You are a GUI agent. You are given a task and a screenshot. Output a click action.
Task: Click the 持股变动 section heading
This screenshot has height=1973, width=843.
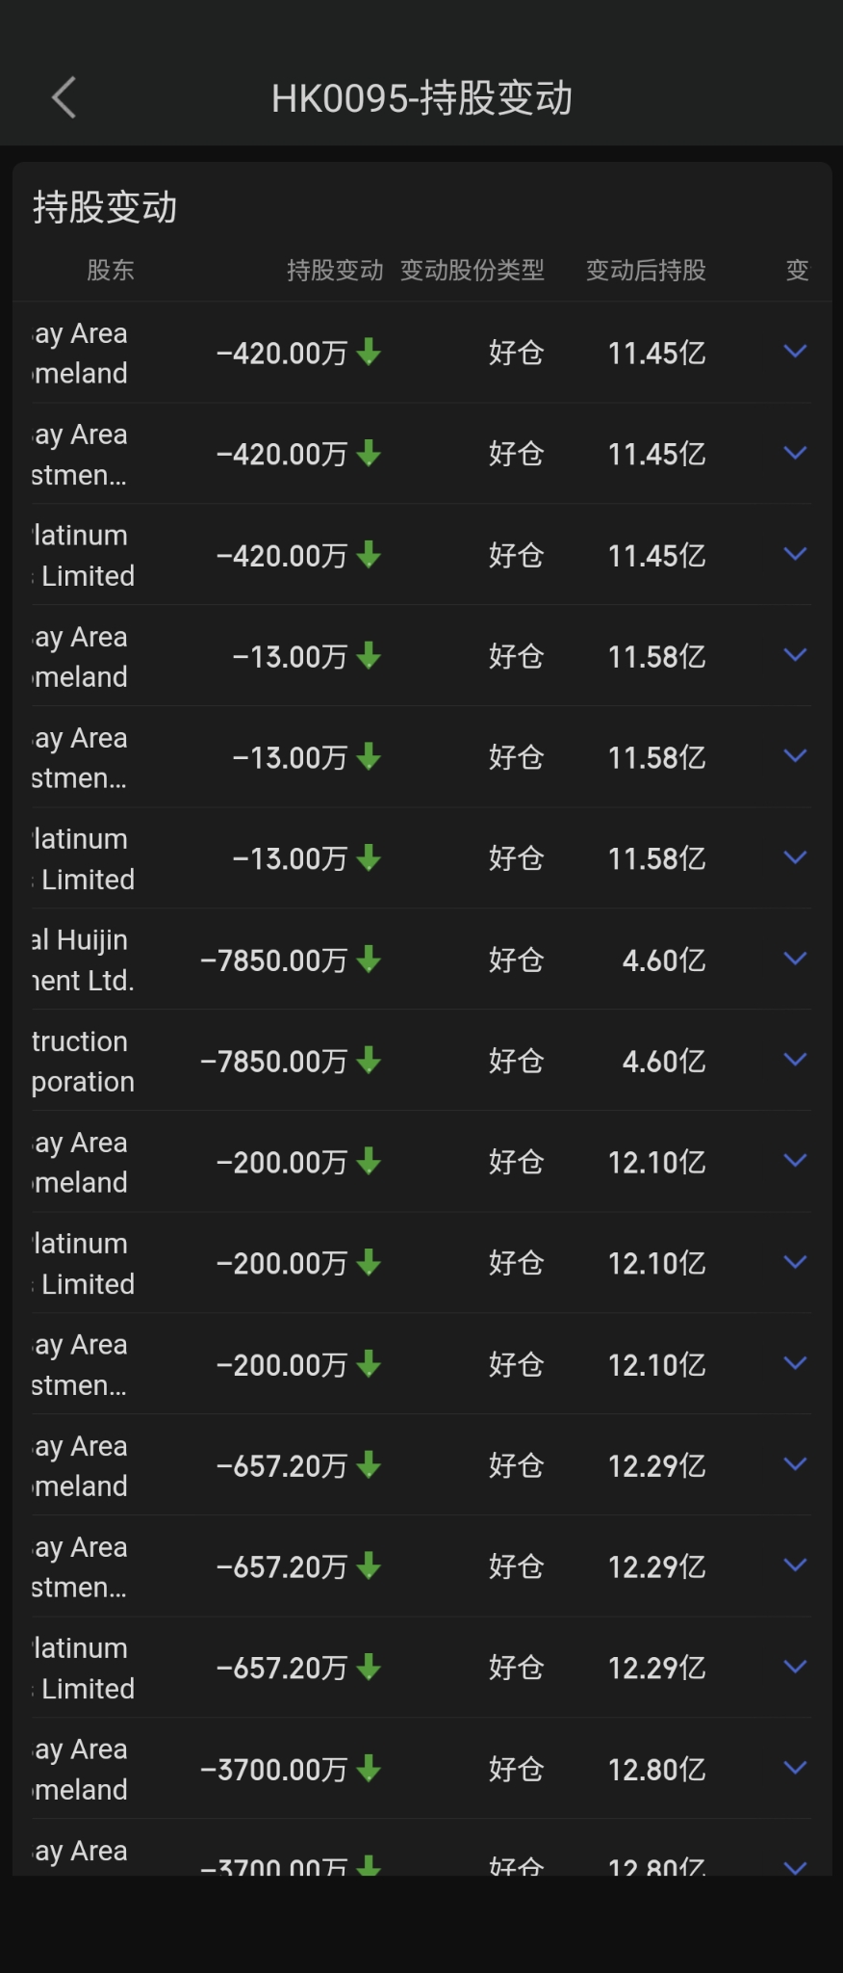pos(105,208)
